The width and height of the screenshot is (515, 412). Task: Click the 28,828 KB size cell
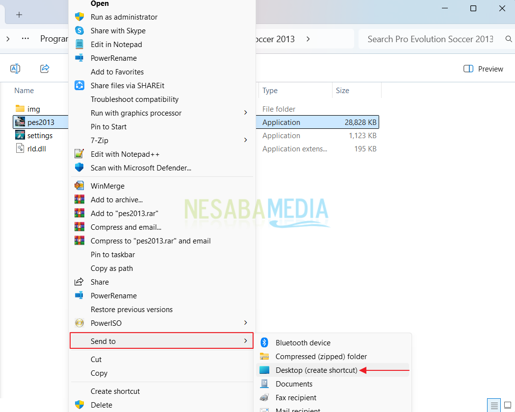(360, 122)
